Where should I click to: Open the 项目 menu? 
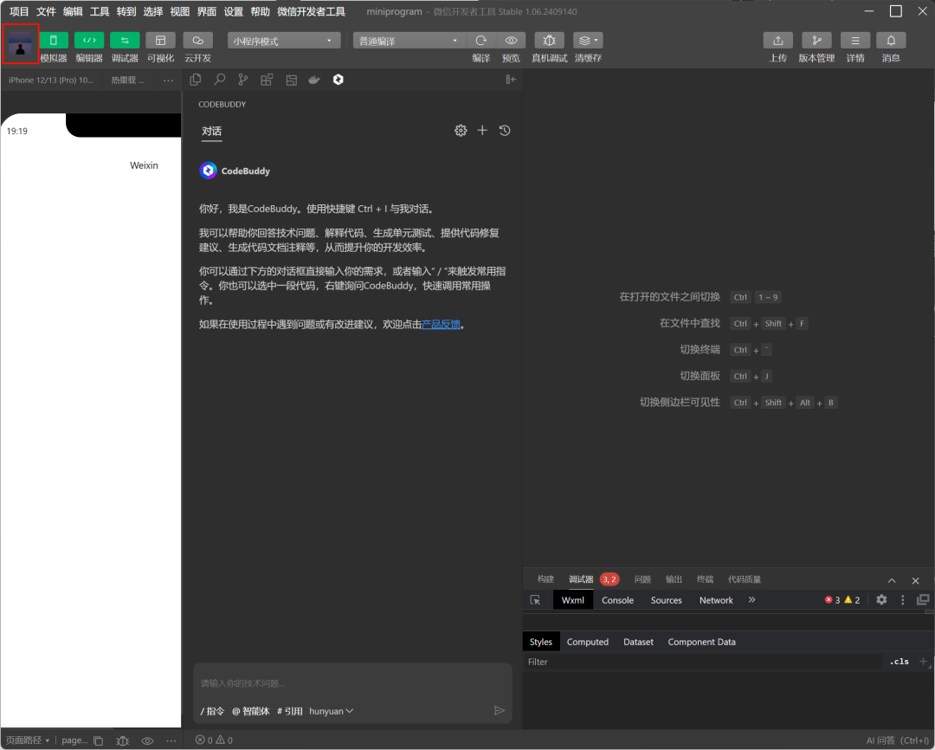point(19,11)
